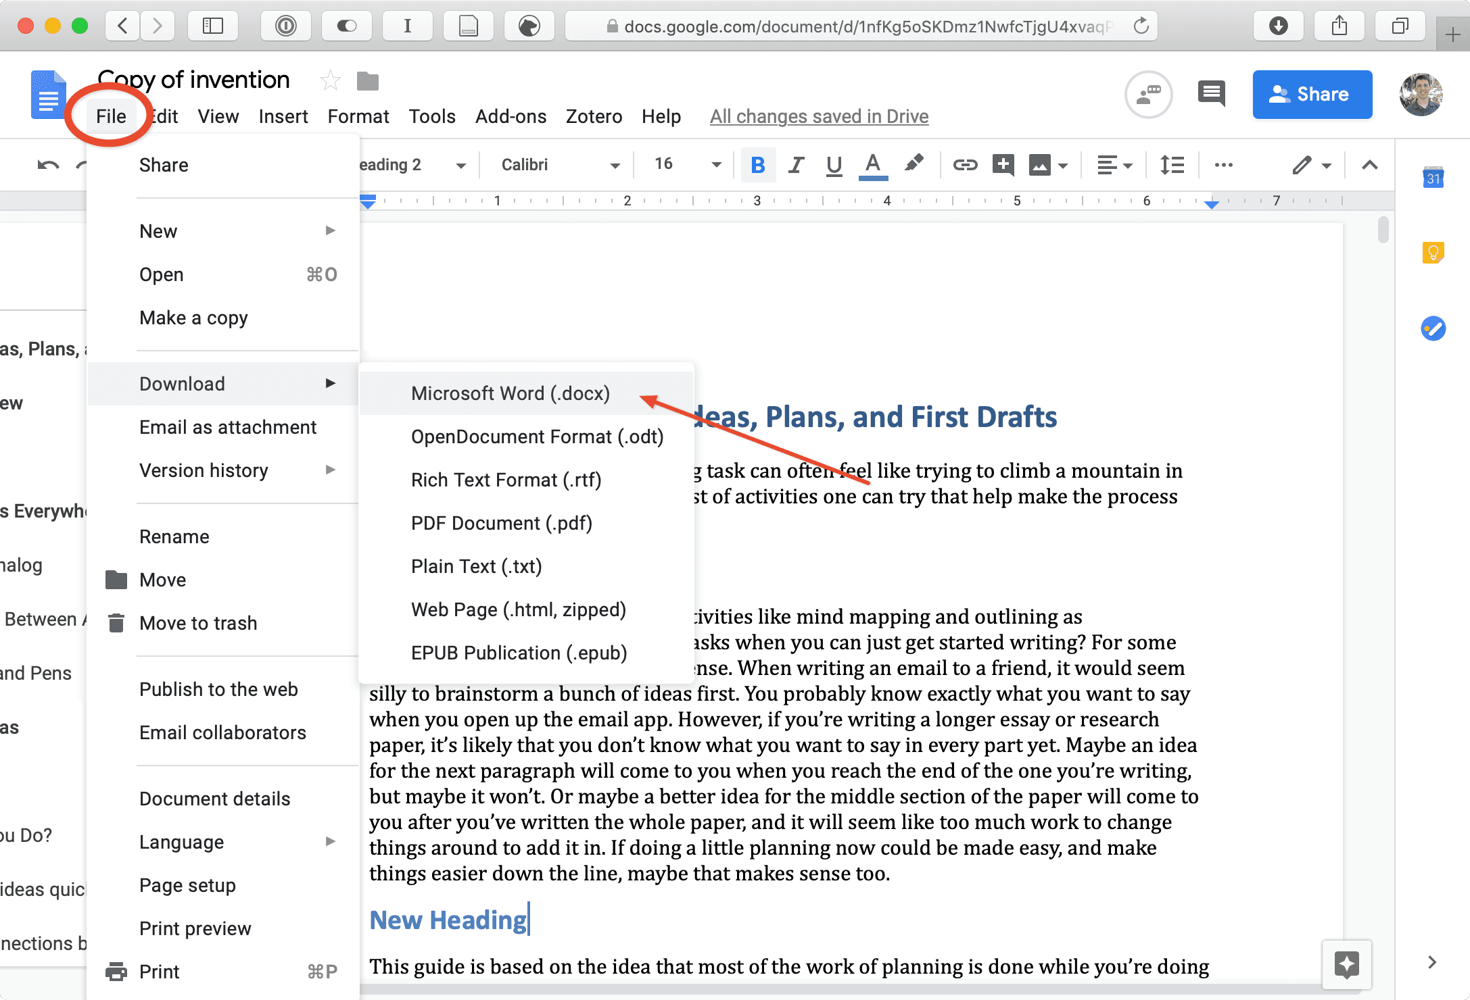1470x1000 pixels.
Task: Download as Microsoft Word (.docx)
Action: click(526, 393)
